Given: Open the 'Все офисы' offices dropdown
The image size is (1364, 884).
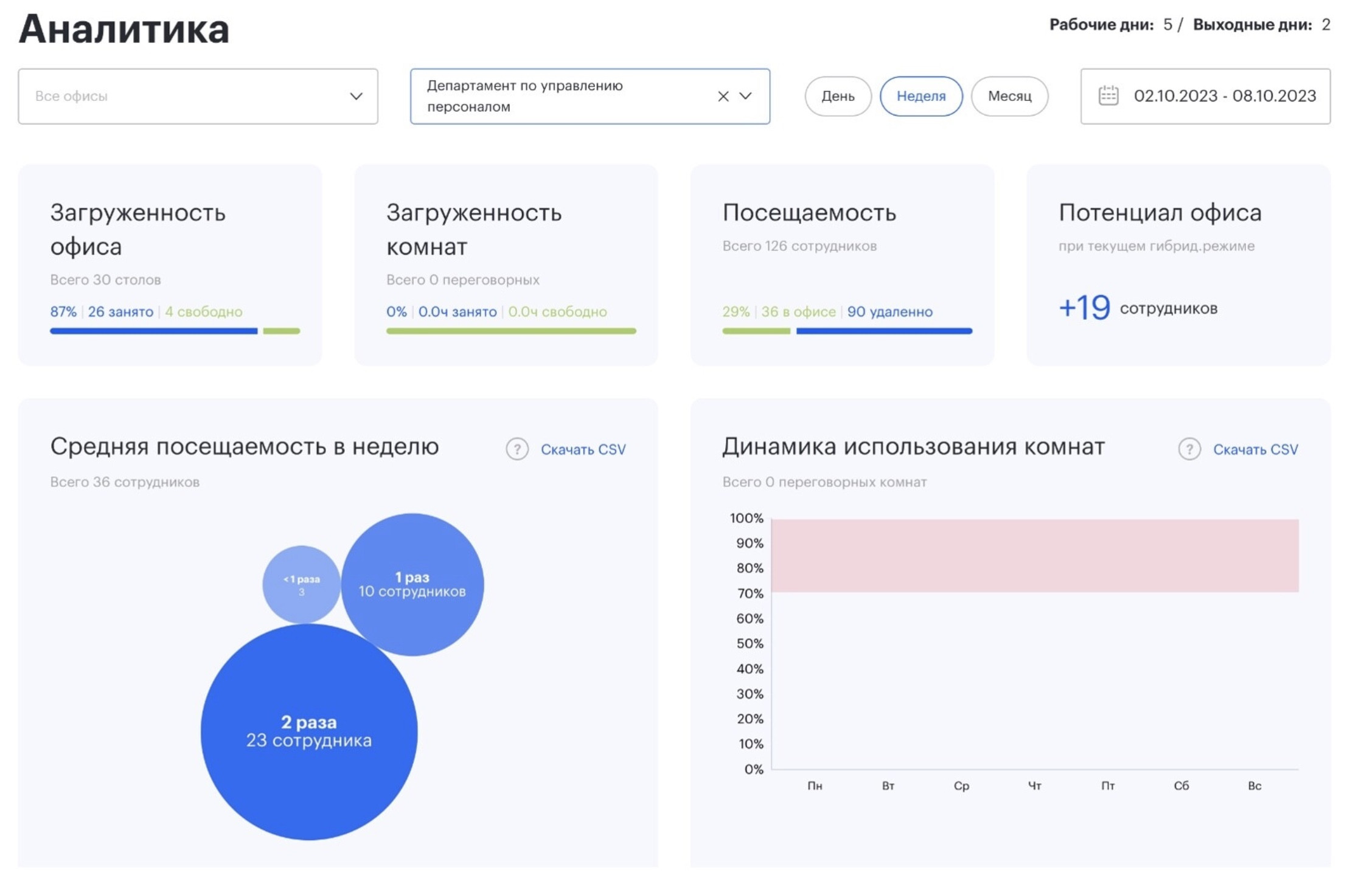Looking at the screenshot, I should [x=198, y=96].
